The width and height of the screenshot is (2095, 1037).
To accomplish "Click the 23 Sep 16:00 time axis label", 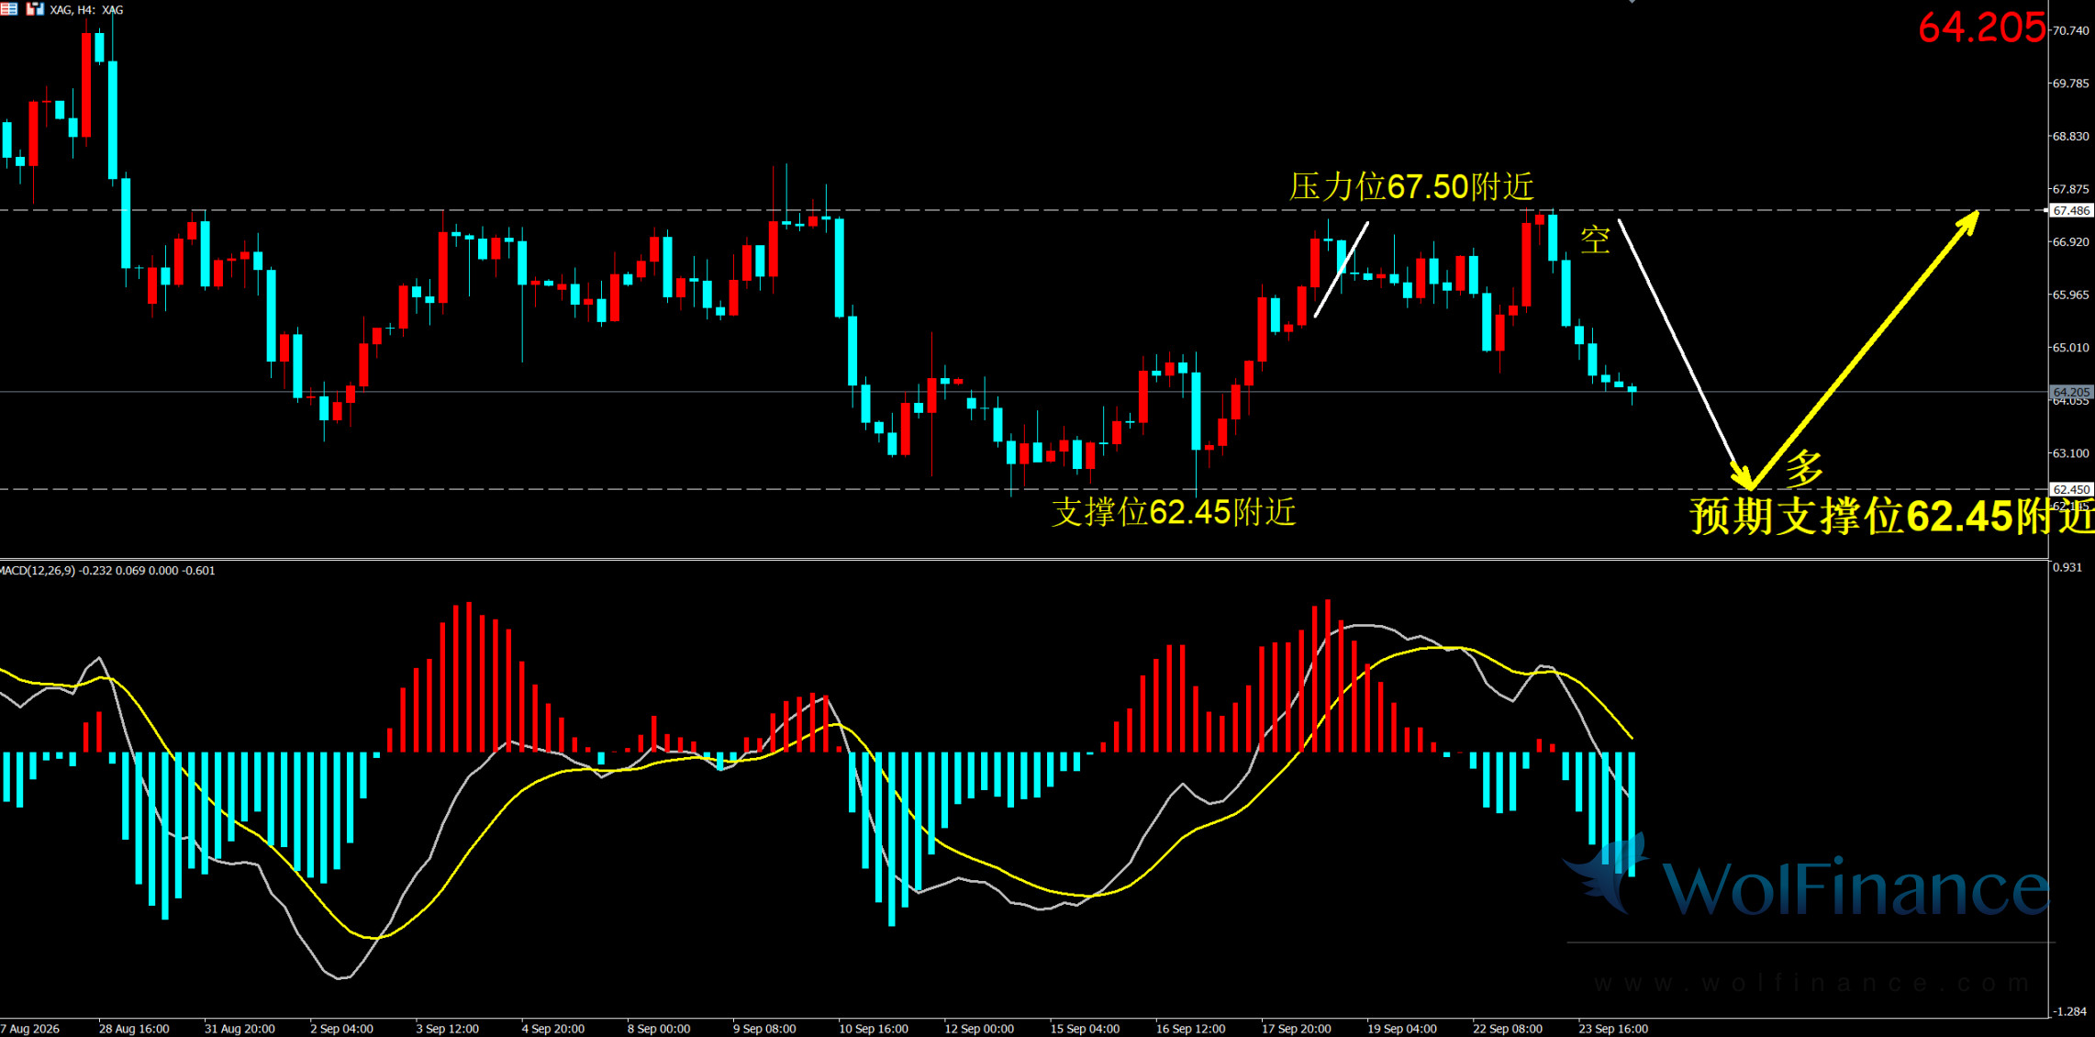I will point(1613,1029).
